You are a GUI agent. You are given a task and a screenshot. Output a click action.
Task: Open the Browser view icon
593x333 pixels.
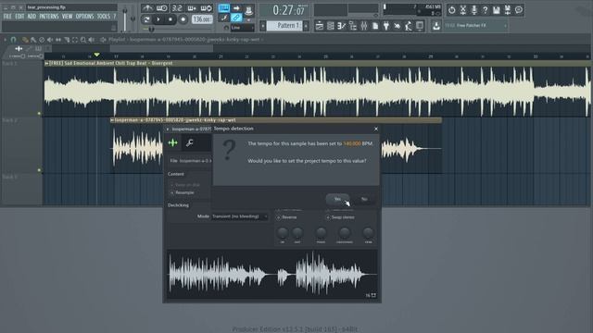tap(353, 26)
